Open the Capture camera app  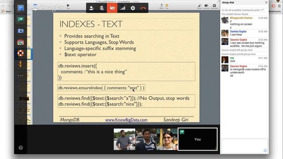[21, 31]
